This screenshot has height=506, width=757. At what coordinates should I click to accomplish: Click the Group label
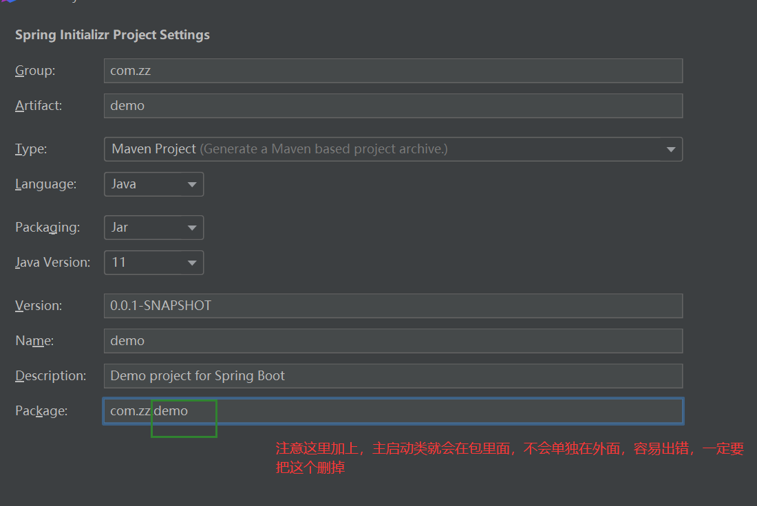[x=35, y=71]
